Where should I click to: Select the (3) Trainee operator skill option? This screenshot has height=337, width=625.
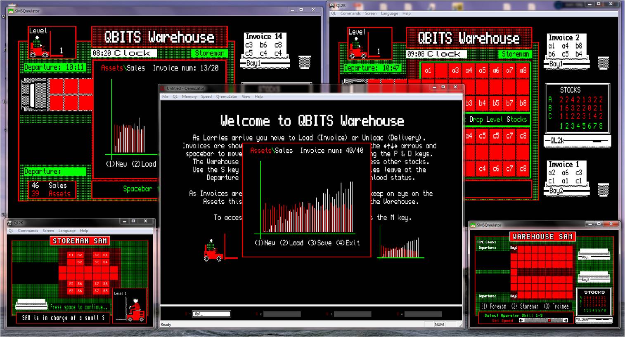click(555, 306)
